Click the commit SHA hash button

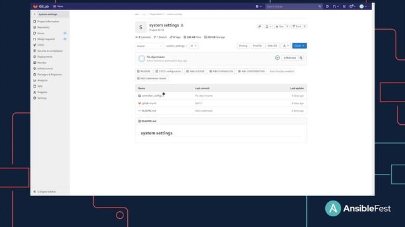tap(290, 58)
